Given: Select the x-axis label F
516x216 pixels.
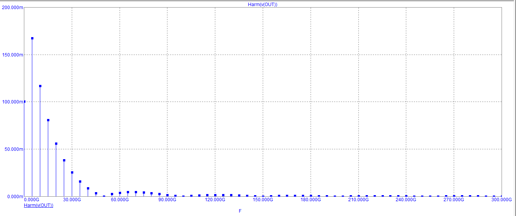Looking at the screenshot, I should click(240, 211).
